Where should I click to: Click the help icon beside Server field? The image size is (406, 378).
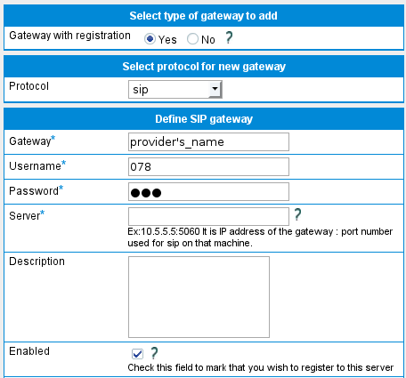[297, 214]
